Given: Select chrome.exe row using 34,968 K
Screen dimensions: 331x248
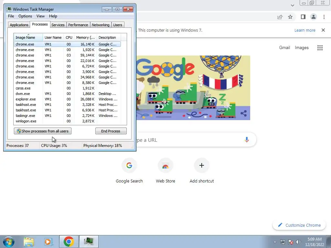Looking at the screenshot, I should click(x=68, y=77).
